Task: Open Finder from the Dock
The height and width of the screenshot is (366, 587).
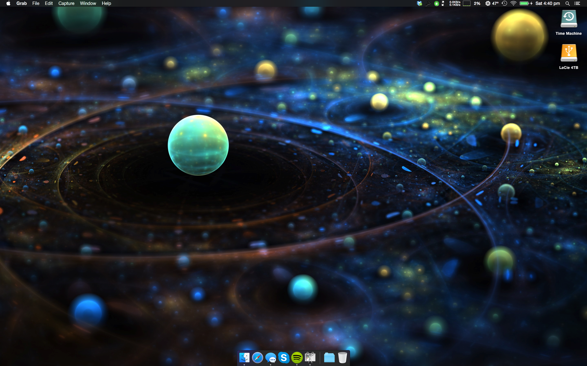Action: (244, 357)
